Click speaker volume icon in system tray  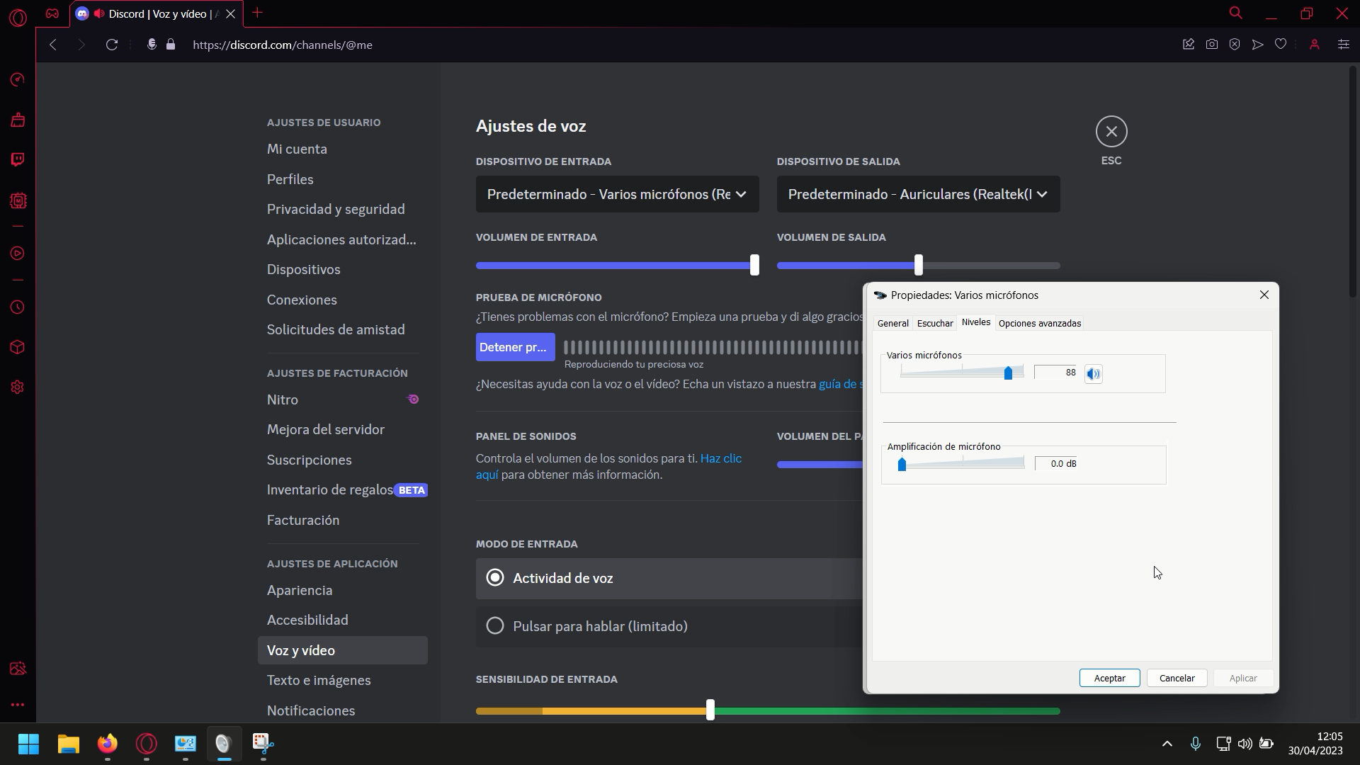click(x=1245, y=744)
